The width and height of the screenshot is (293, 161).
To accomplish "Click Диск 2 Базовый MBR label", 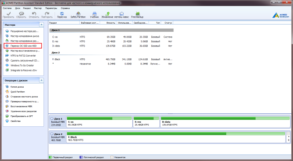I will [57, 137].
